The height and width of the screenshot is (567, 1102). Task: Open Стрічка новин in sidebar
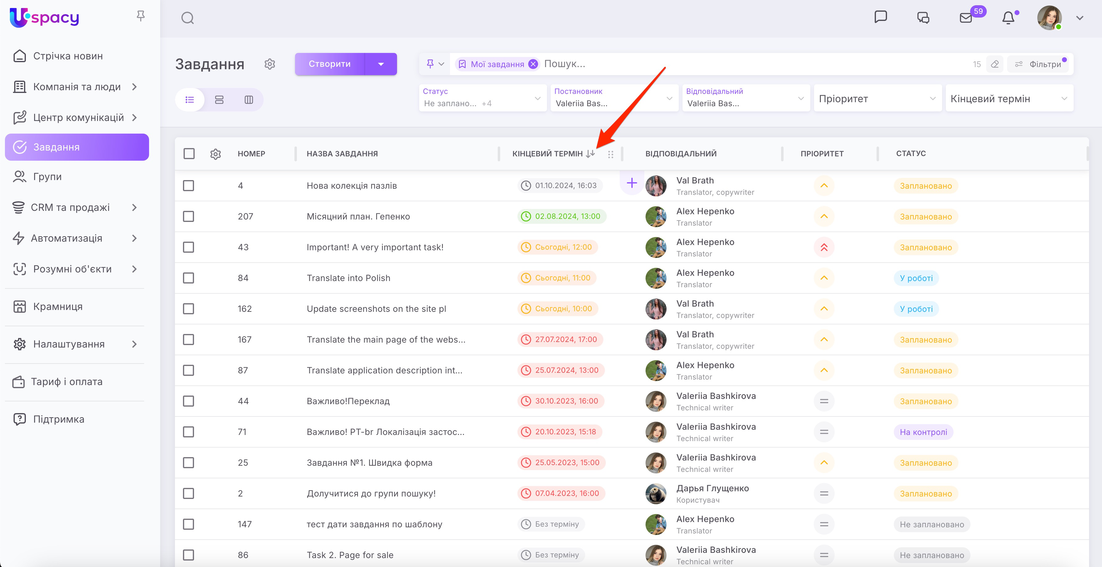click(68, 56)
